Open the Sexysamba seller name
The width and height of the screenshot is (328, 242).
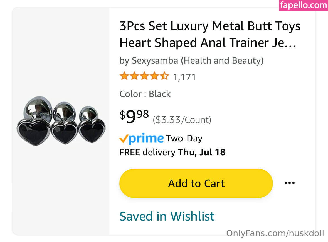click(155, 60)
